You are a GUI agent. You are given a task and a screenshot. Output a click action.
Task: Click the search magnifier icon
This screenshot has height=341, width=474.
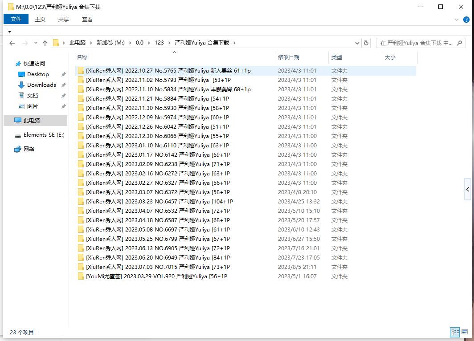[x=459, y=43]
